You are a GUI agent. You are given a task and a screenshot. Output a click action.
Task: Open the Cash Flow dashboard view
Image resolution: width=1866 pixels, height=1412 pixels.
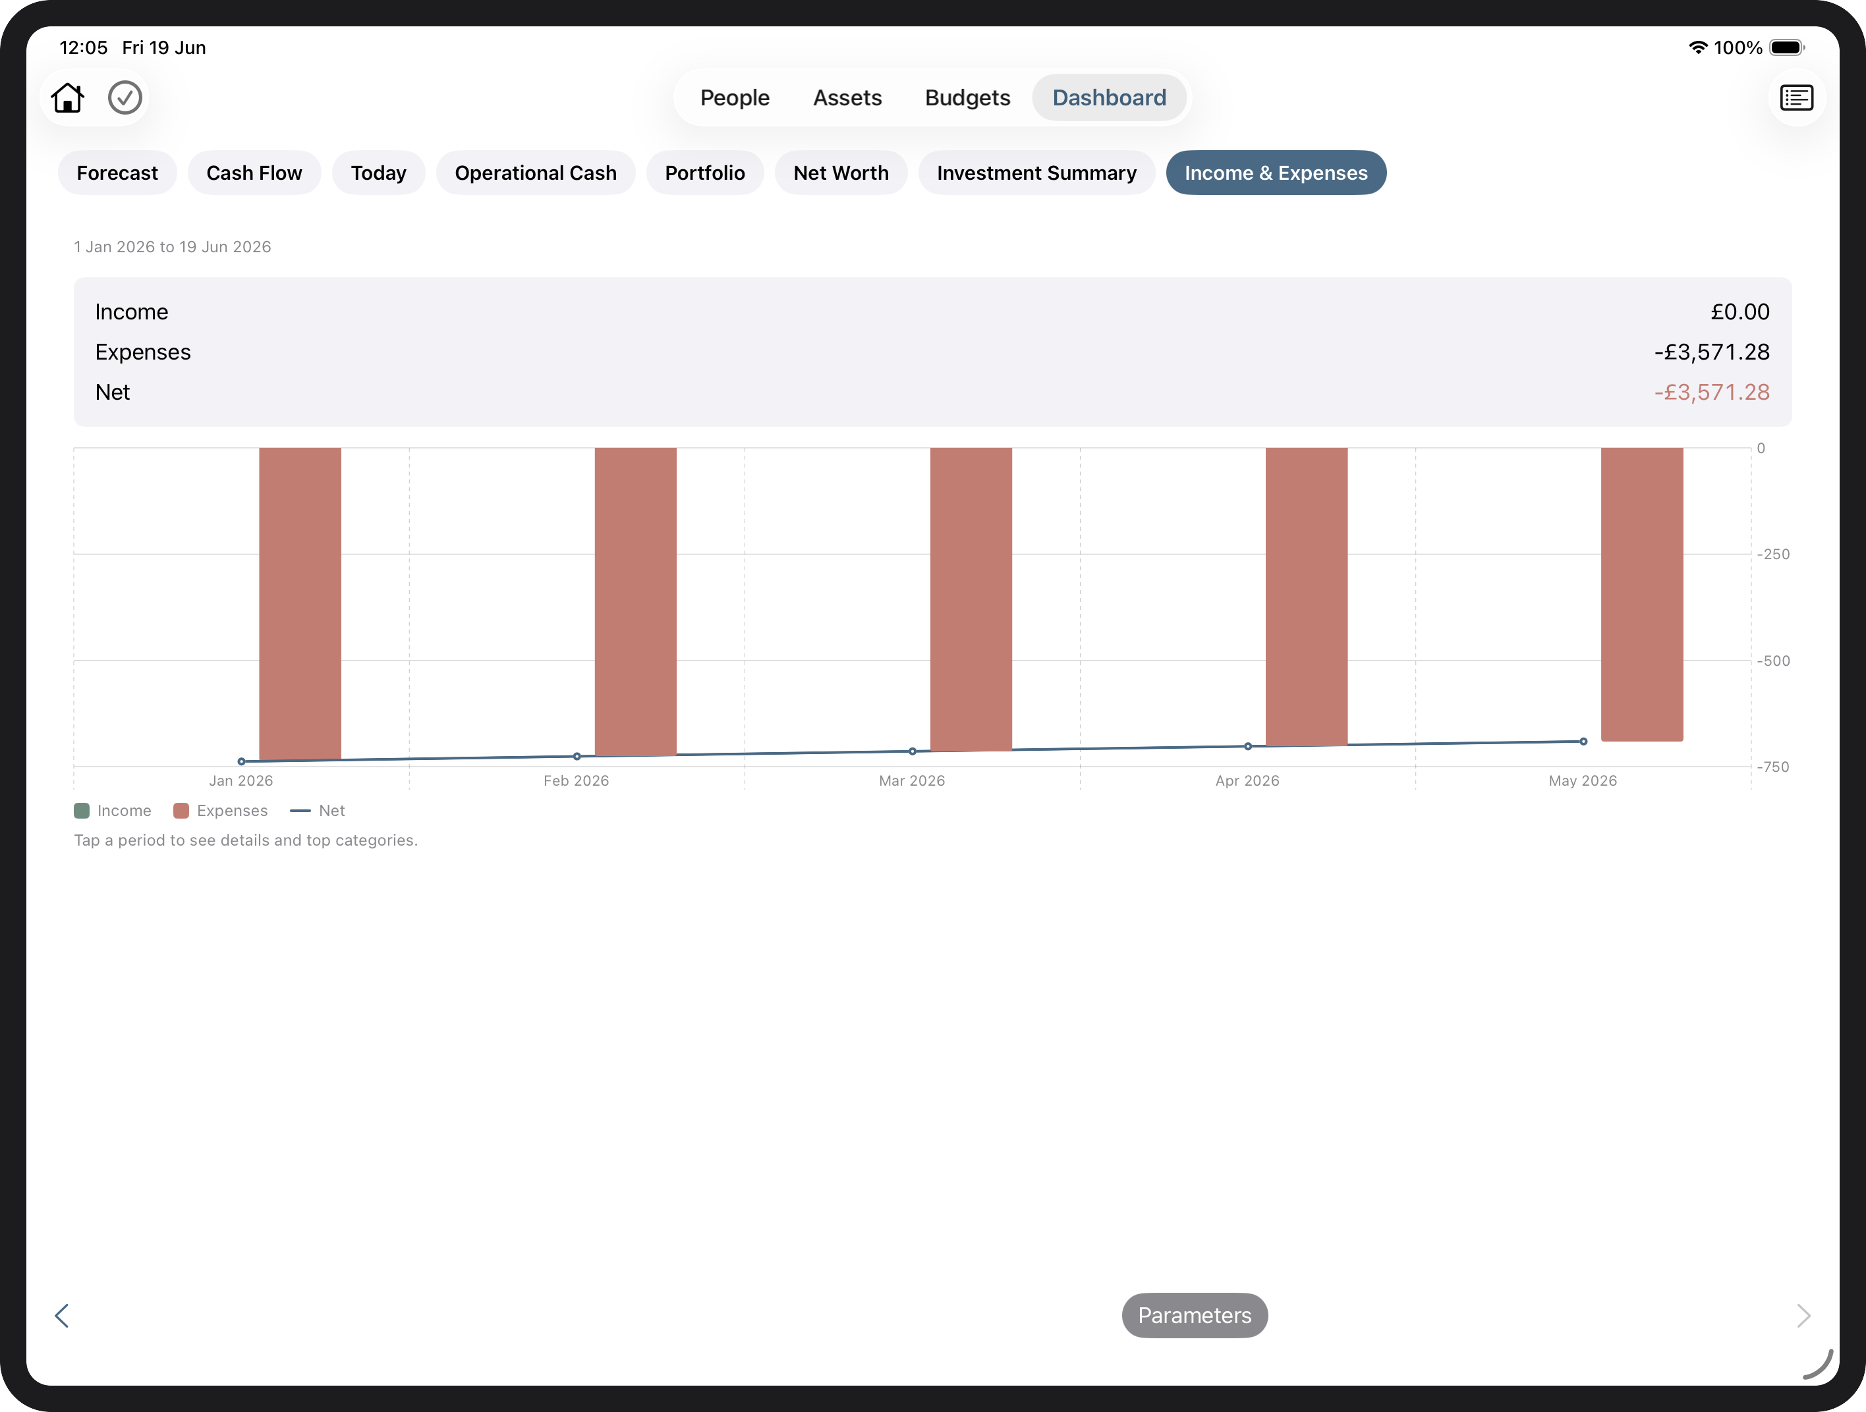click(254, 173)
